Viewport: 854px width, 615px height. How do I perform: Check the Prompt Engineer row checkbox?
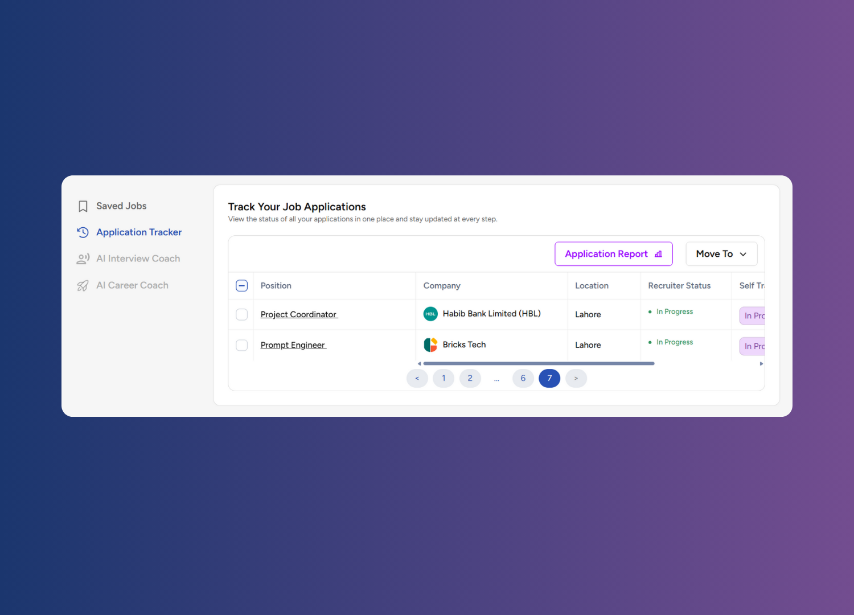click(241, 345)
